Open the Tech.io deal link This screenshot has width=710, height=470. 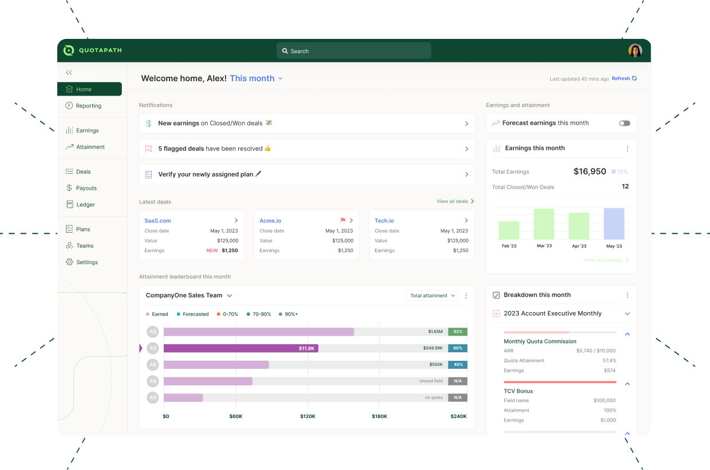[384, 221]
